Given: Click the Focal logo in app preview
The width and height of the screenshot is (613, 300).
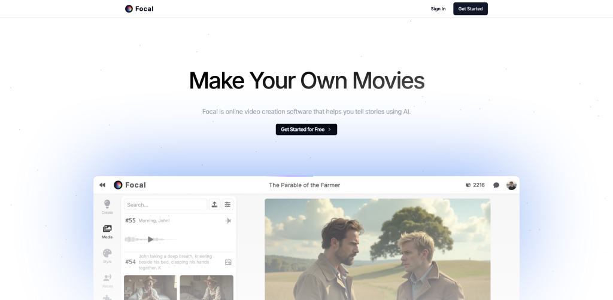Looking at the screenshot, I should (x=130, y=185).
